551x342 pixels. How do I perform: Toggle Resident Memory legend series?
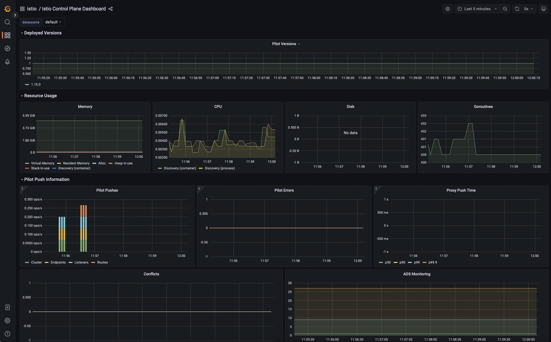(76, 163)
